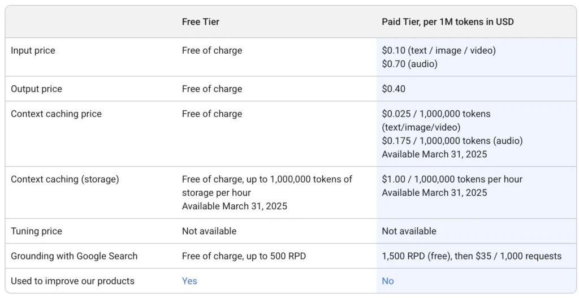Click the "Grounding with Google Search" row label
579x298 pixels.
[x=74, y=256]
